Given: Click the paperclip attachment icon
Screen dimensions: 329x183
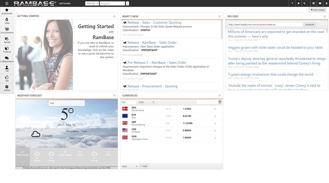Looking at the screenshot, I should [x=305, y=3].
